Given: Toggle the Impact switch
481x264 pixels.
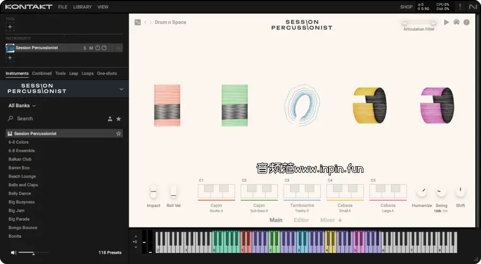Looking at the screenshot, I should [153, 192].
